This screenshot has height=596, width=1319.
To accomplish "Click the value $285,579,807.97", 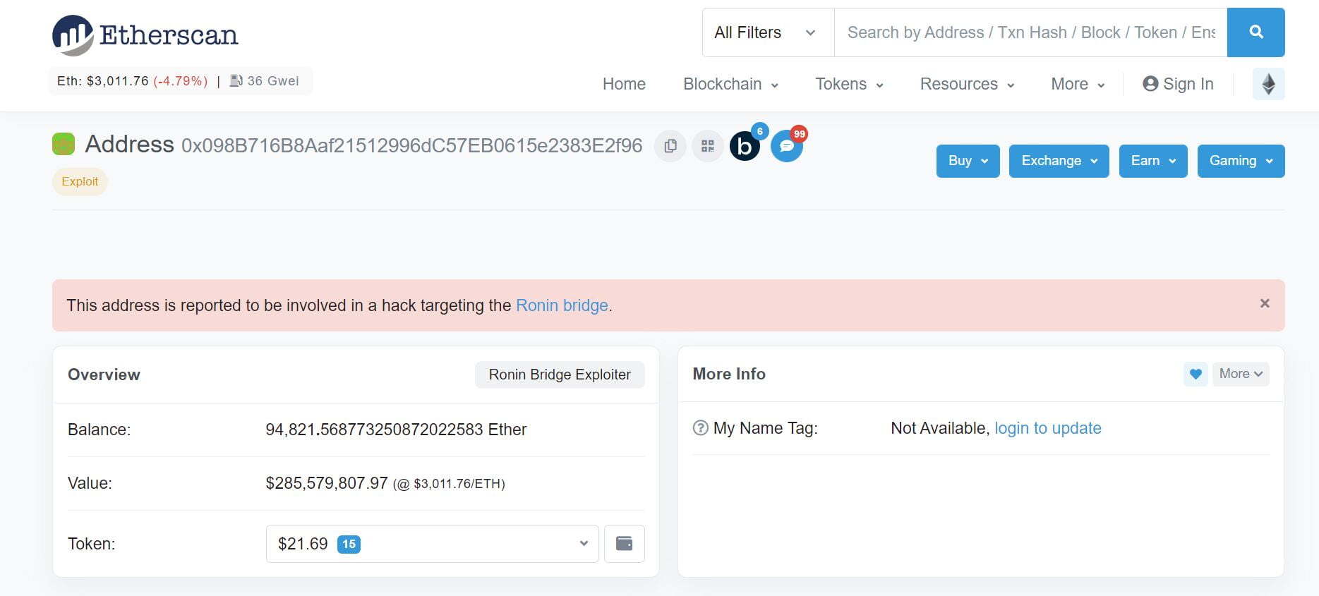I will tap(327, 483).
